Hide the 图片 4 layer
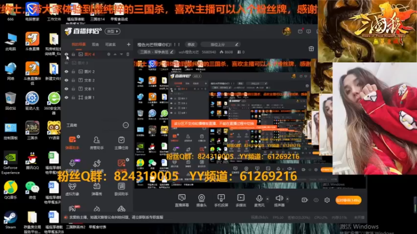The height and width of the screenshot is (234, 417). (66, 54)
